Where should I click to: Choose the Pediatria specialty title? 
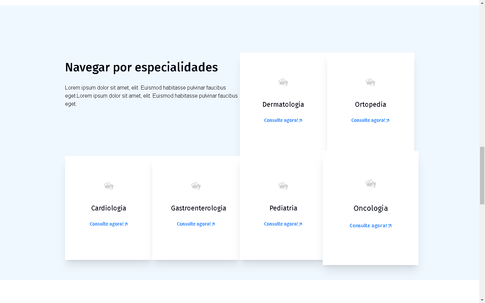click(283, 208)
